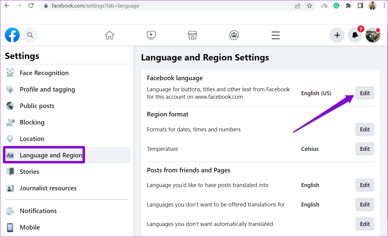Click the sidebar Notifications bell icon
The width and height of the screenshot is (388, 237).
point(10,211)
